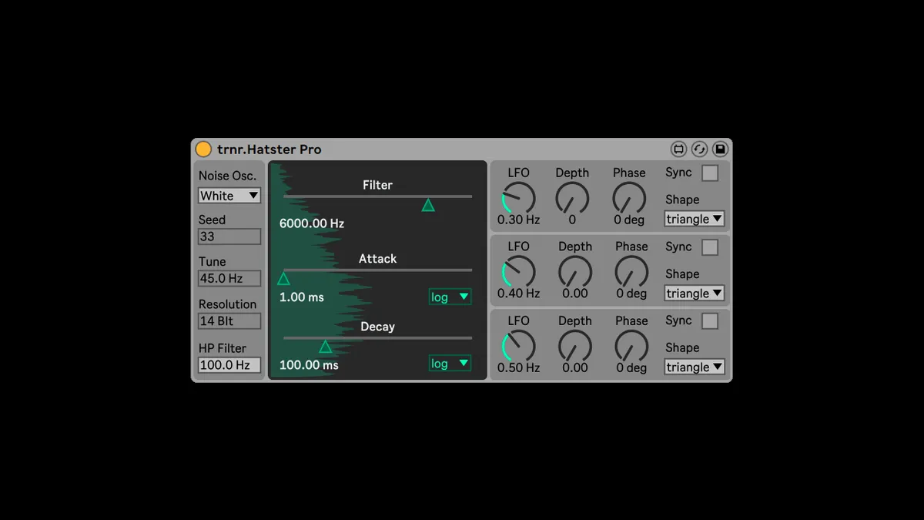Open the Noise Osc. White dropdown
924x520 pixels.
pyautogui.click(x=229, y=196)
